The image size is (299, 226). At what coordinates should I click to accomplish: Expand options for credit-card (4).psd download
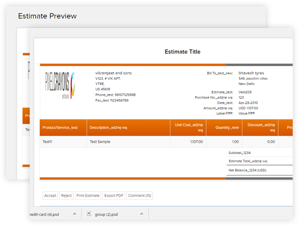(75, 214)
